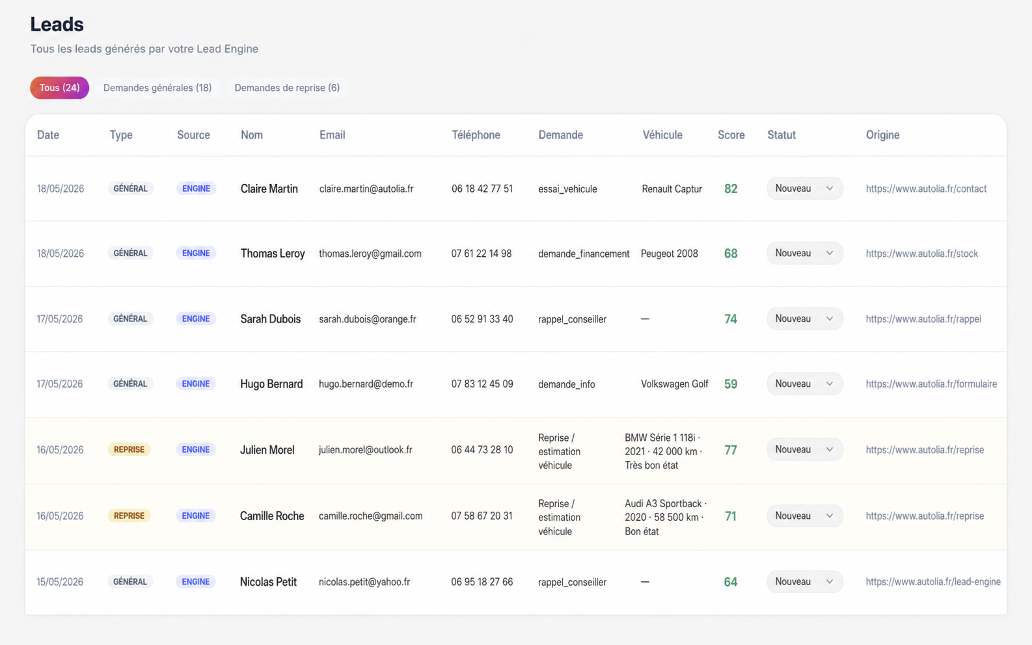1032x645 pixels.
Task: Click the essai_vehicule request cell
Action: pyautogui.click(x=567, y=189)
